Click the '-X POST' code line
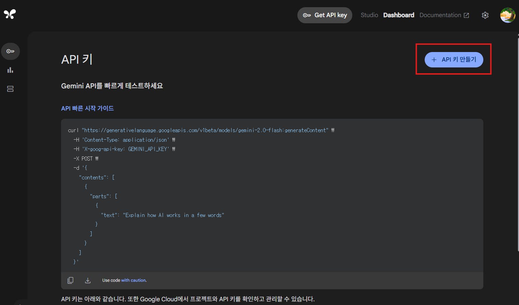Image resolution: width=519 pixels, height=305 pixels. [x=86, y=158]
